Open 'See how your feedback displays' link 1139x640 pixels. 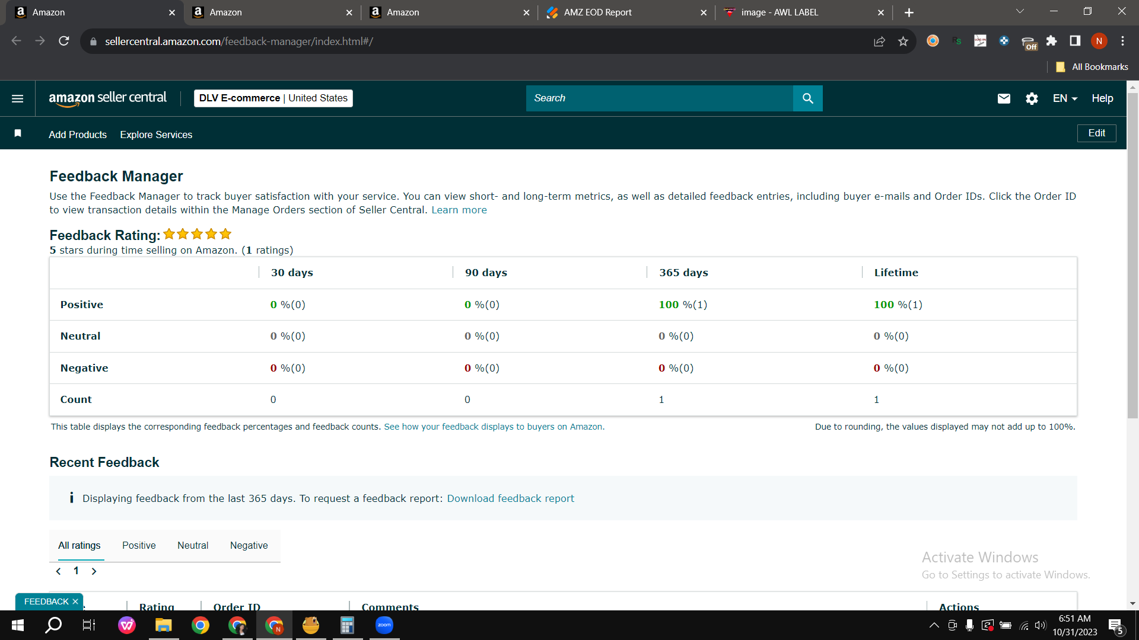coord(494,427)
